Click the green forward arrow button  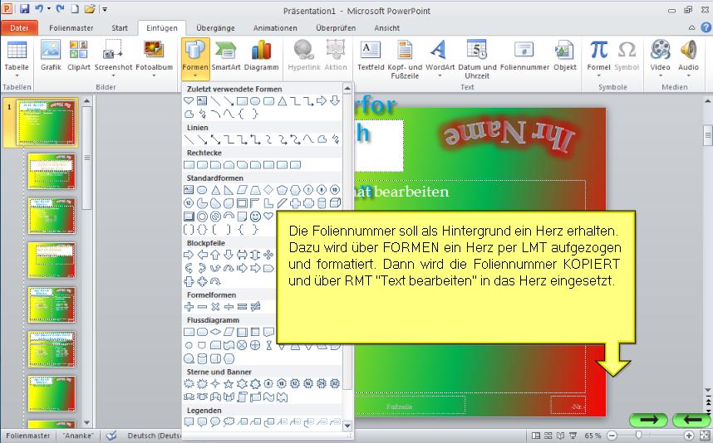[x=648, y=420]
